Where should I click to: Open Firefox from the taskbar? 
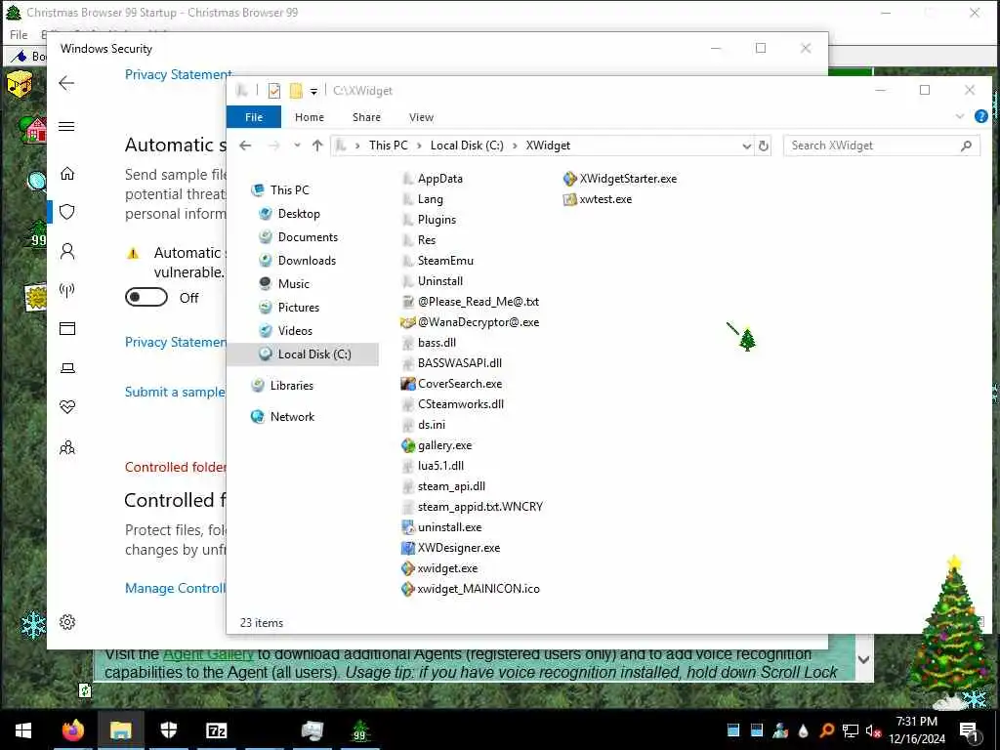[x=72, y=730]
